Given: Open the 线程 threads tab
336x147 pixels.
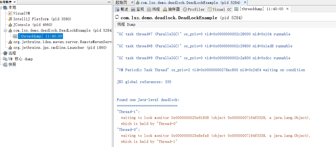Looking at the screenshot, I should click(154, 9).
